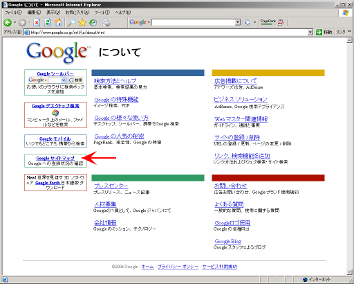
Task: Open the お問い合わせ link
Action: 230,186
